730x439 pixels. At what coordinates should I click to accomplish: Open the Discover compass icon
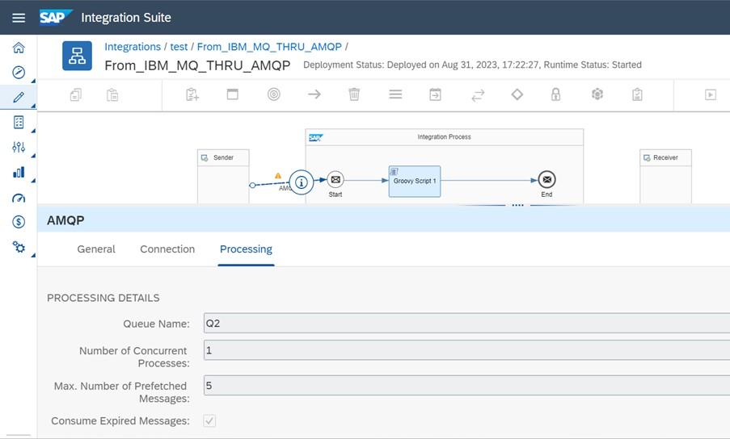tap(19, 72)
